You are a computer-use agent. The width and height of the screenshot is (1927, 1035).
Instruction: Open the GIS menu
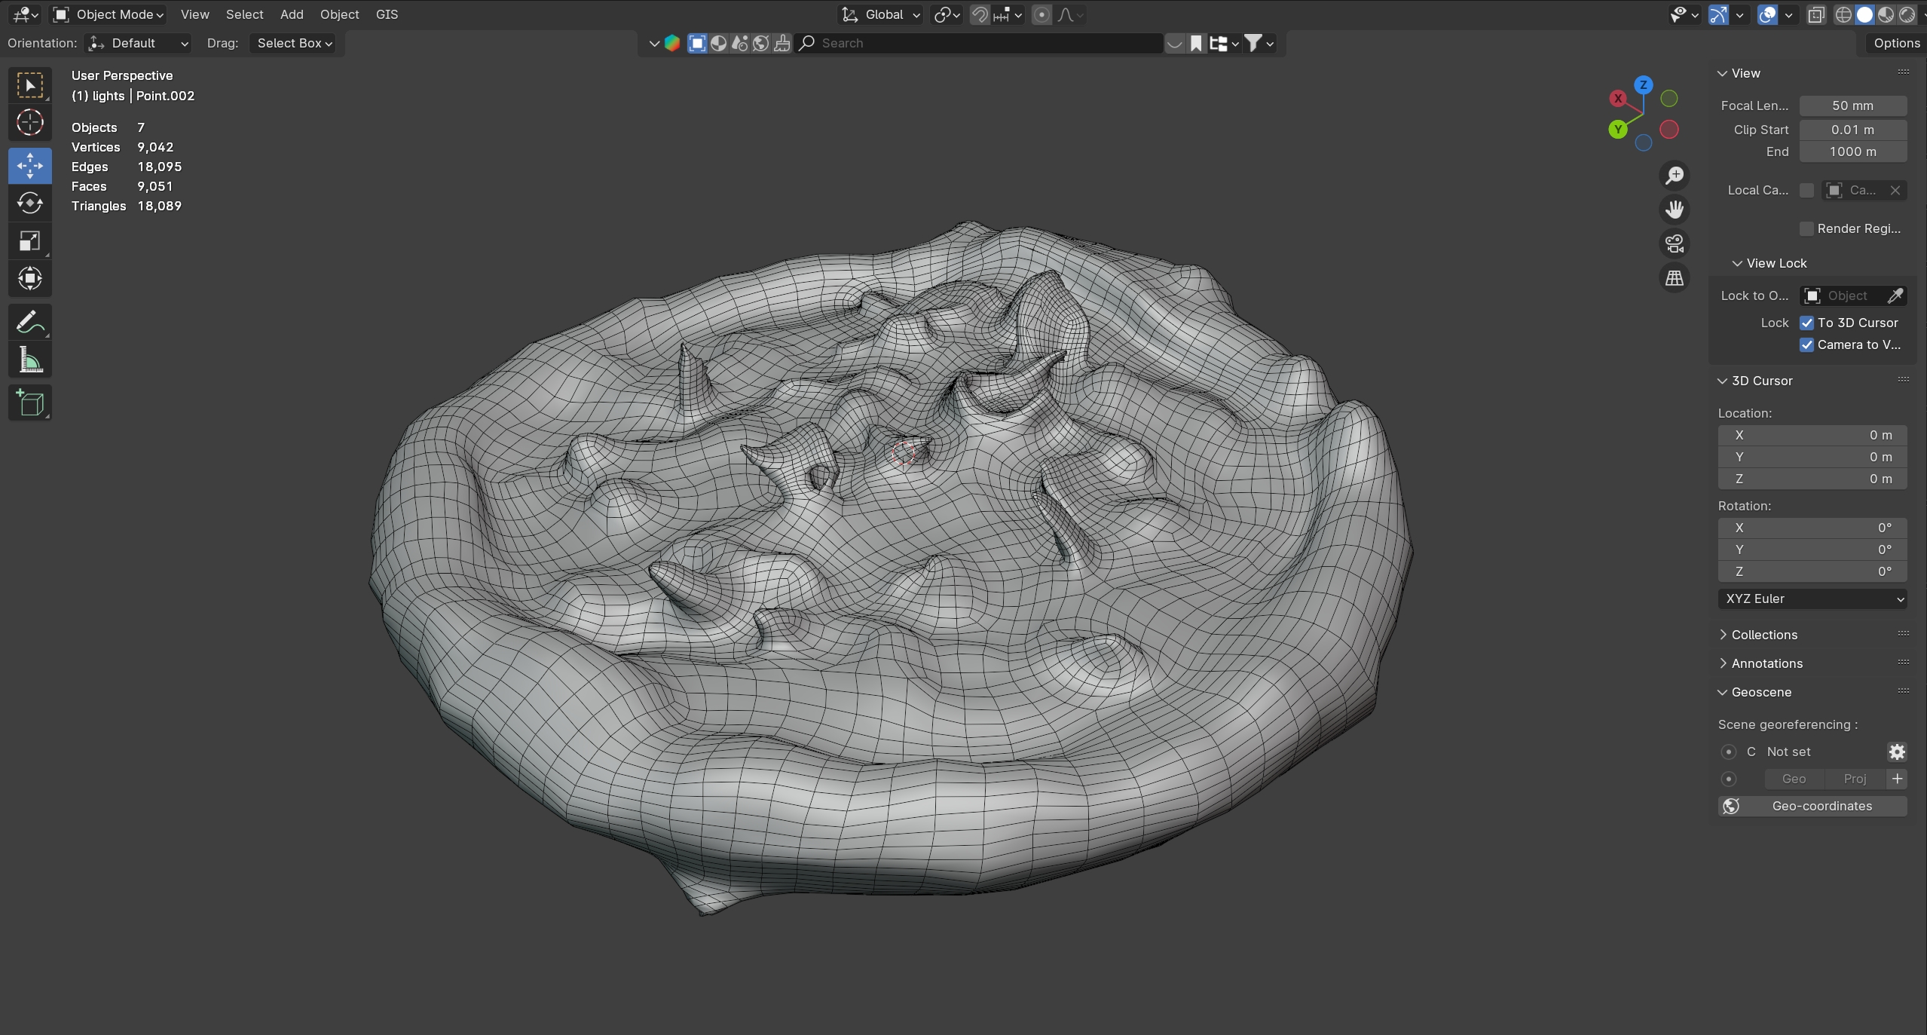[x=387, y=14]
